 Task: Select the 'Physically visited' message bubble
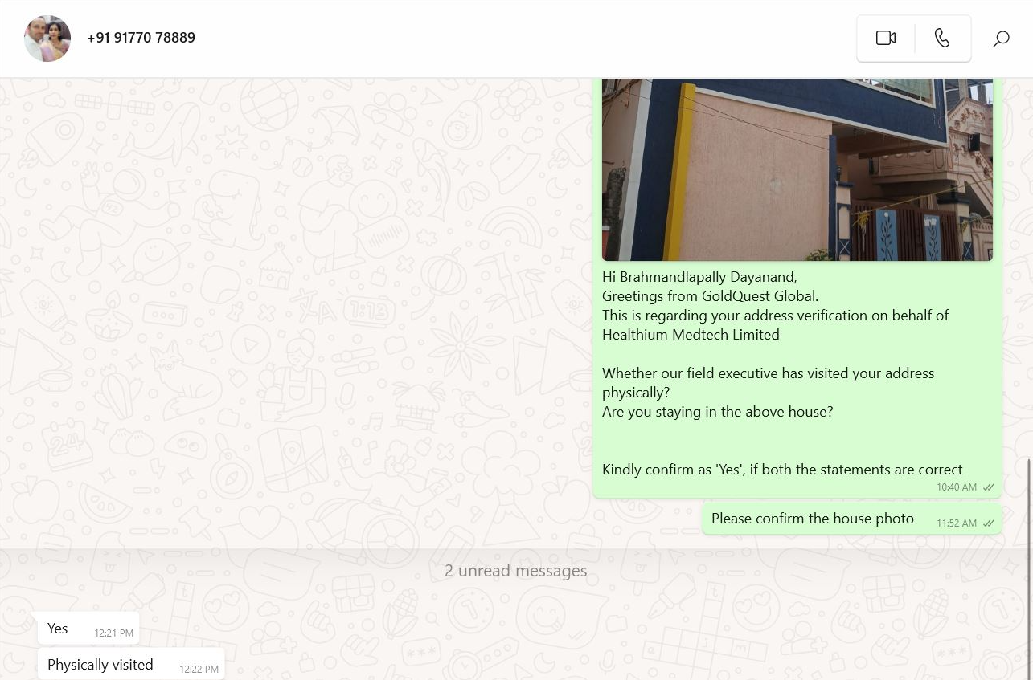[x=131, y=665]
